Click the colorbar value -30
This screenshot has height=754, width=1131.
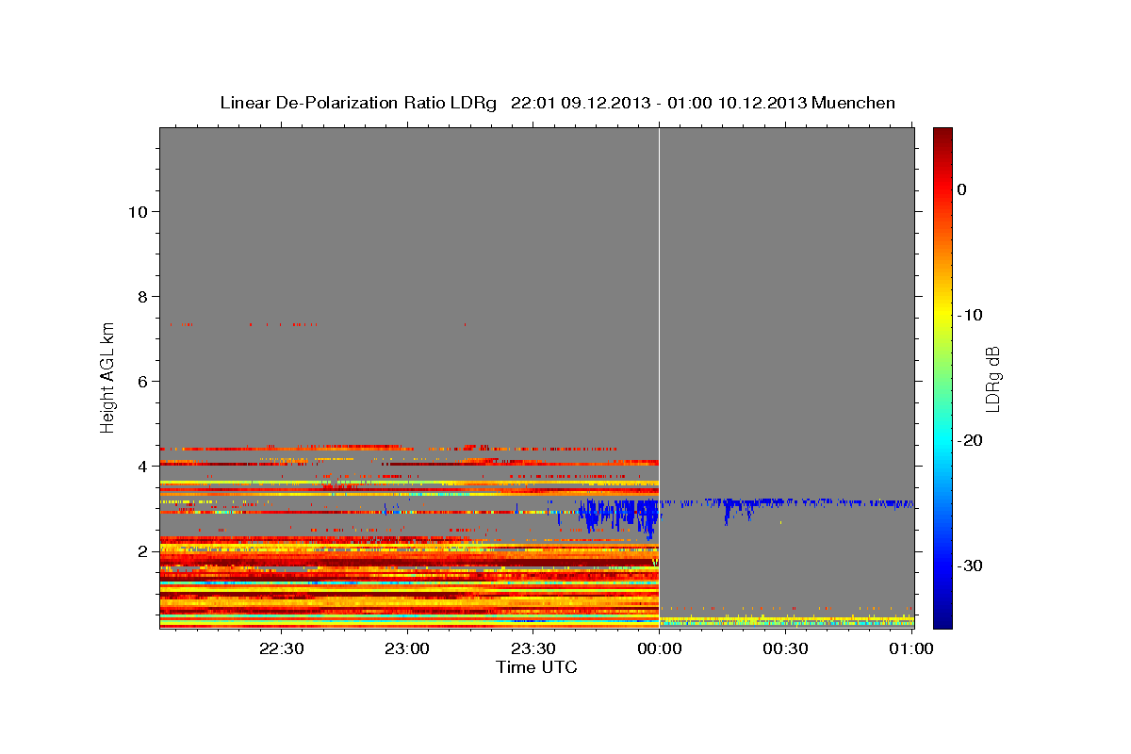(969, 565)
